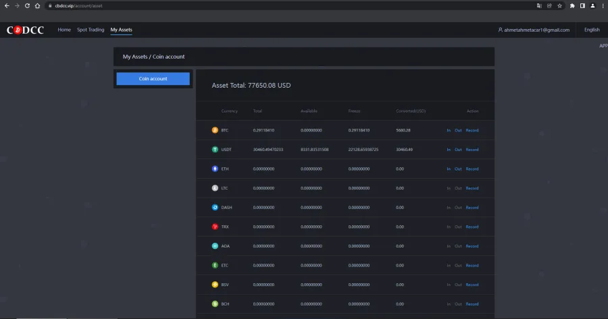This screenshot has height=319, width=608.
Task: Click the LTC coin icon
Action: pyautogui.click(x=215, y=188)
